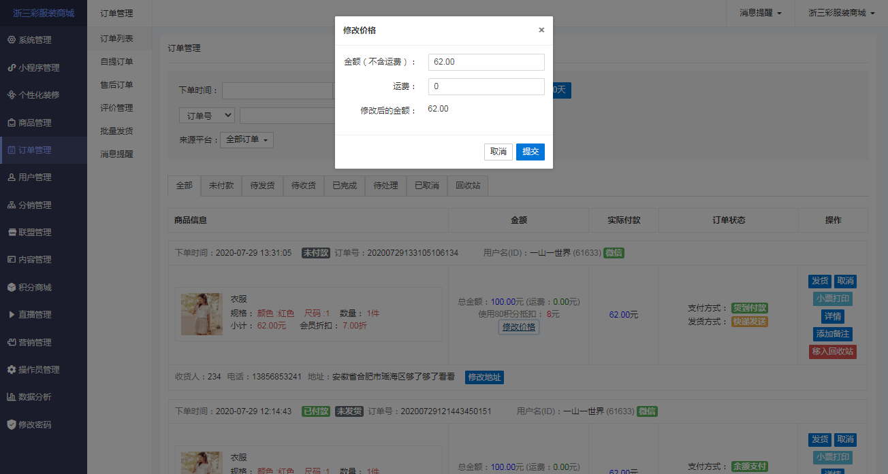Click the 操作员管理 cog icon
Image resolution: width=888 pixels, height=474 pixels.
(11, 369)
